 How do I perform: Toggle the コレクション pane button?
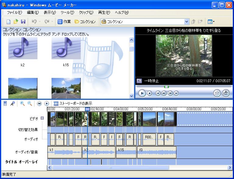click(x=85, y=22)
